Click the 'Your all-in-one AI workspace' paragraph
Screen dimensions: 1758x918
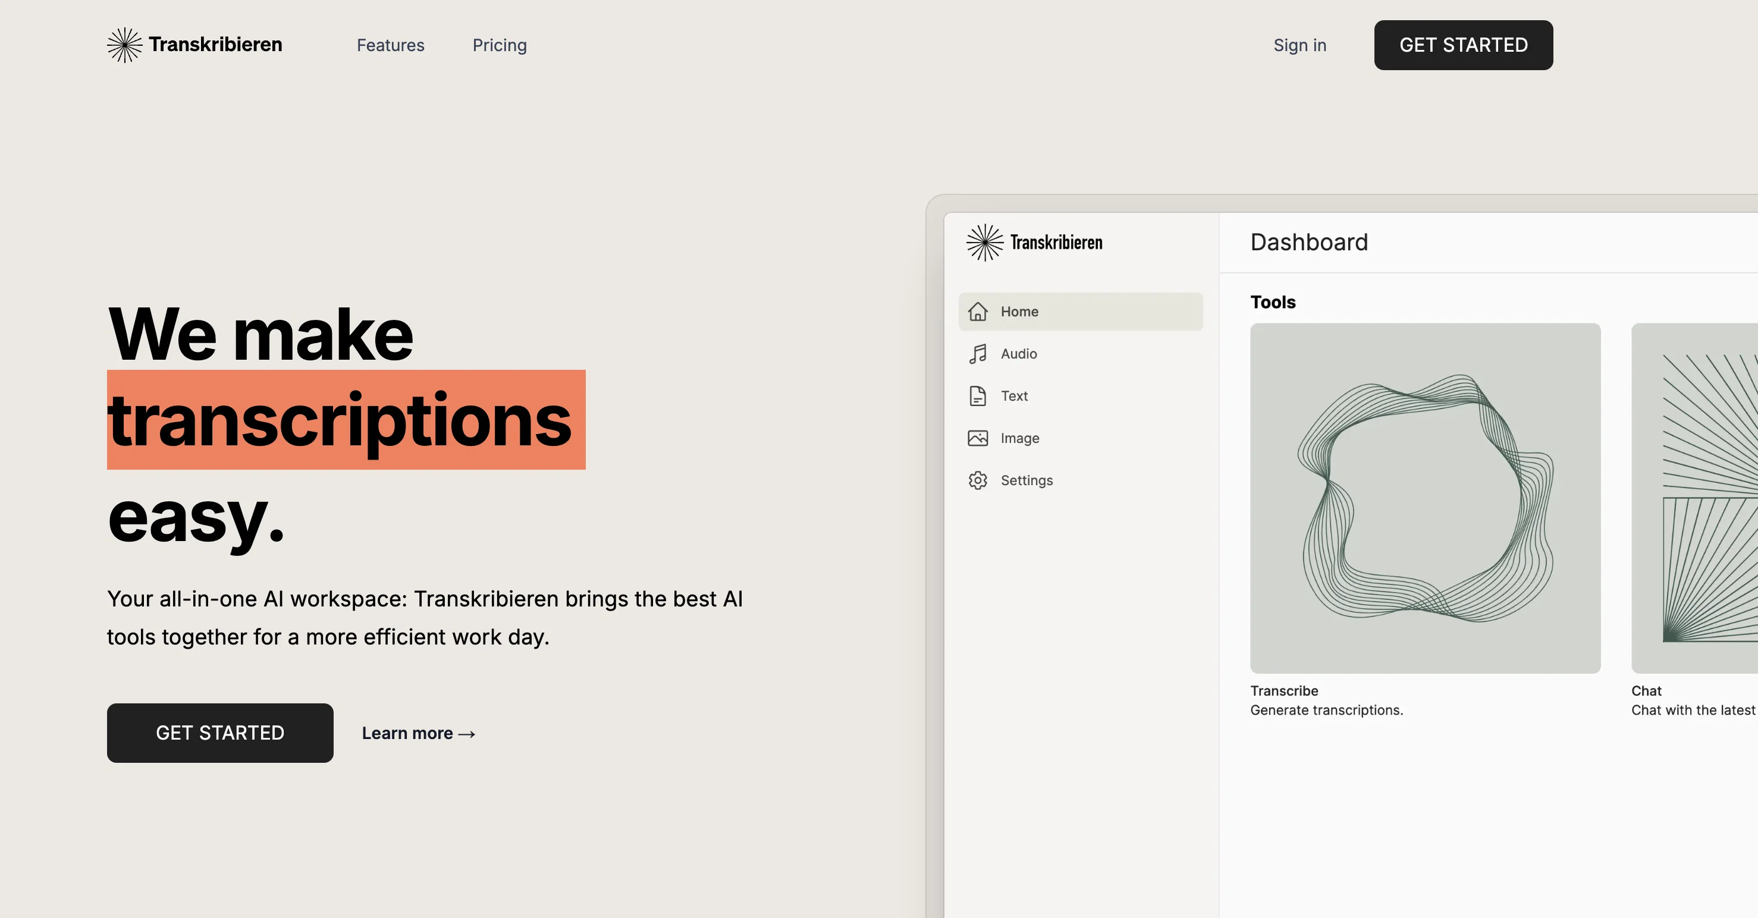[x=425, y=618]
